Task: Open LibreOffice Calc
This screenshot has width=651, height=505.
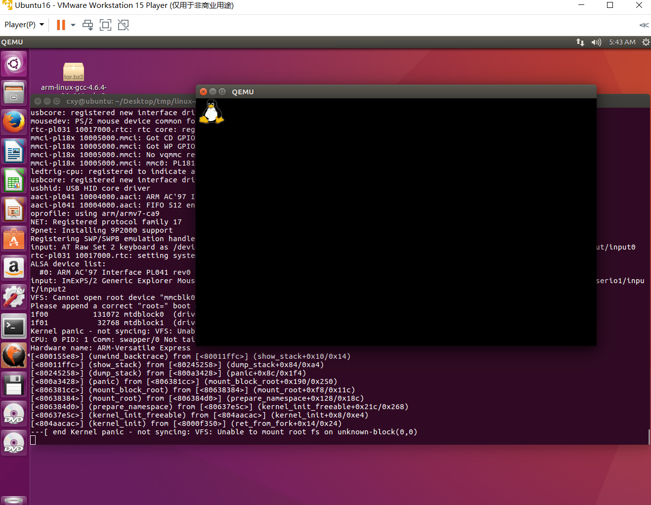Action: [x=14, y=180]
